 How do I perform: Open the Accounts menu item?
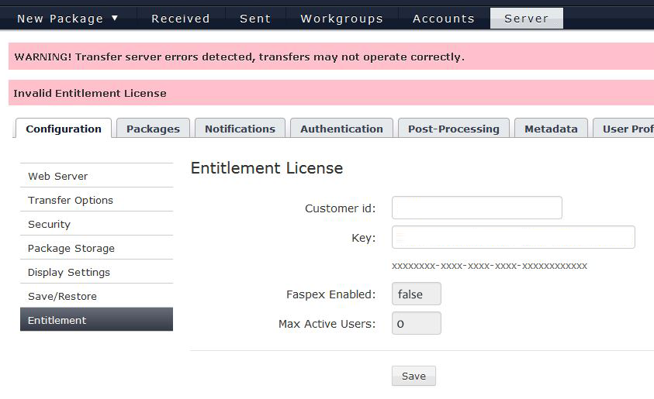point(444,19)
